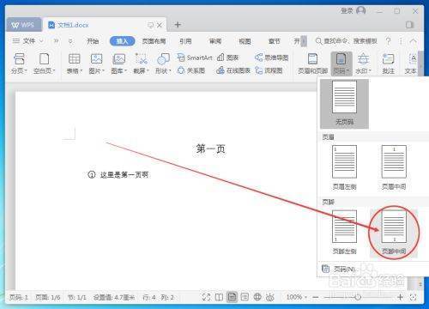429x309 pixels.
Task: Open the 章节 tab
Action: [275, 41]
